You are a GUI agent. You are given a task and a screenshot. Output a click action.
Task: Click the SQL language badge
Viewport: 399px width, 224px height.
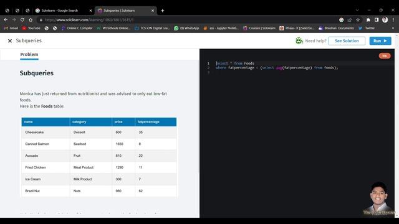point(385,56)
